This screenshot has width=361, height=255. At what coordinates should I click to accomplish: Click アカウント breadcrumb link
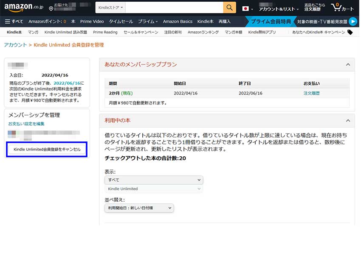point(15,45)
